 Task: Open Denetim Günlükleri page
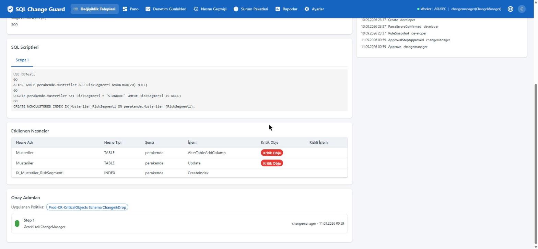coord(166,9)
